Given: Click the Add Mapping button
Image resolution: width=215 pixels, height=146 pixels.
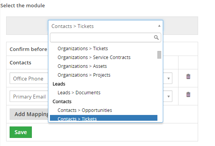Looking at the screenshot, I should (x=29, y=114).
